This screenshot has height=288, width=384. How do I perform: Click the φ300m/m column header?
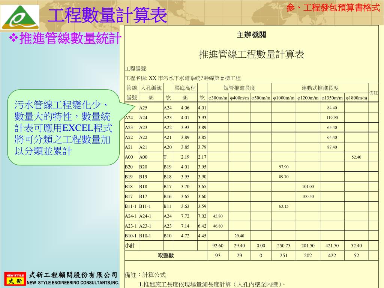218,98
